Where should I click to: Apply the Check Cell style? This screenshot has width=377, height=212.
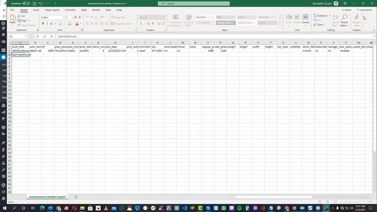(226, 22)
